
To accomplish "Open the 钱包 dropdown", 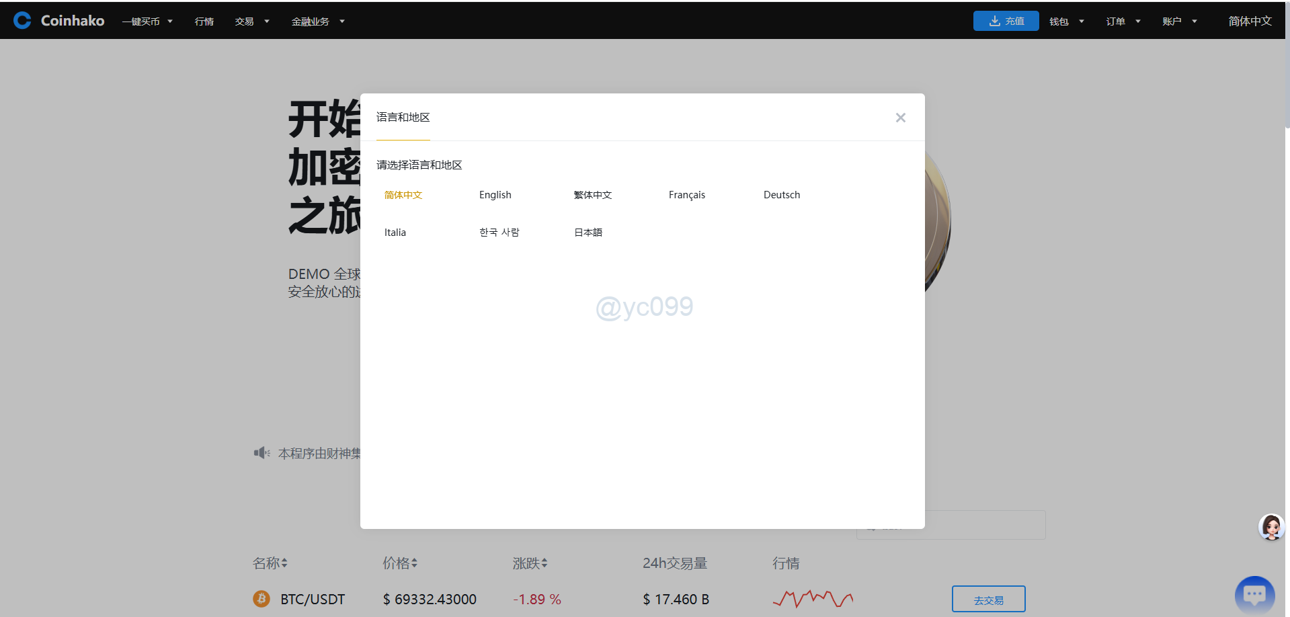I will point(1066,22).
